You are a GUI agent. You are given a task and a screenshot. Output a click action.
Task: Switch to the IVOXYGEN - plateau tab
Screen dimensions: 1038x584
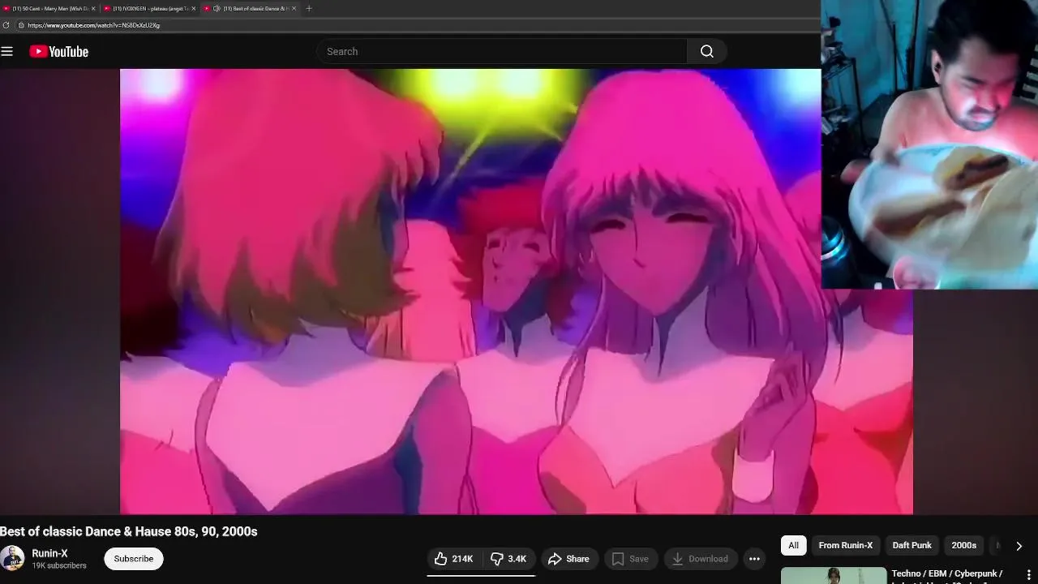pos(148,8)
